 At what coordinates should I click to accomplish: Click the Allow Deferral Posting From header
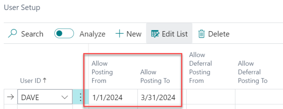click(x=200, y=68)
